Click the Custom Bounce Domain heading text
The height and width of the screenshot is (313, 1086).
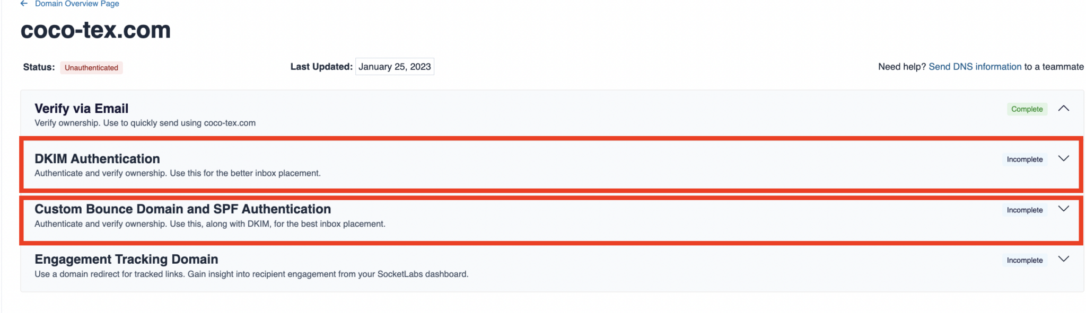coord(182,209)
